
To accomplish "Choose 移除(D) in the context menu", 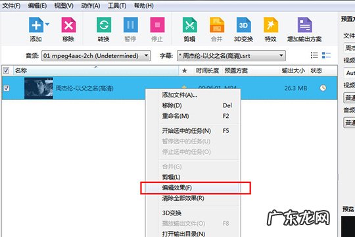I will 193,105.
